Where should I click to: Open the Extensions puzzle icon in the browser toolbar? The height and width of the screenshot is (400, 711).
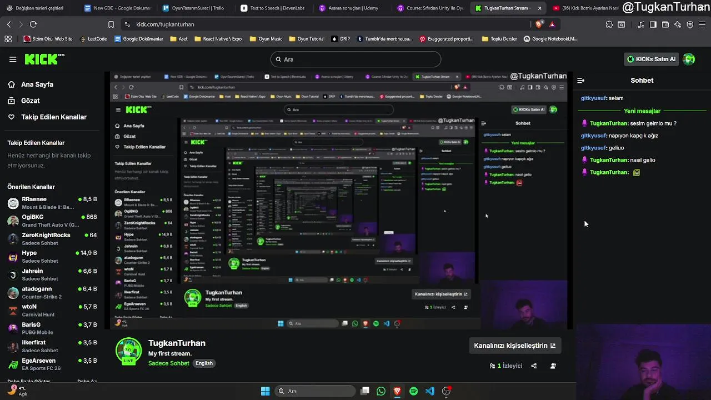pos(609,24)
